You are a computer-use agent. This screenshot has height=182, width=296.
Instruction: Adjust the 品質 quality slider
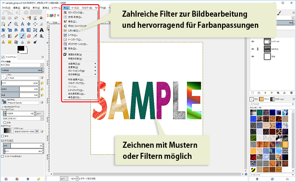[x=24, y=145]
